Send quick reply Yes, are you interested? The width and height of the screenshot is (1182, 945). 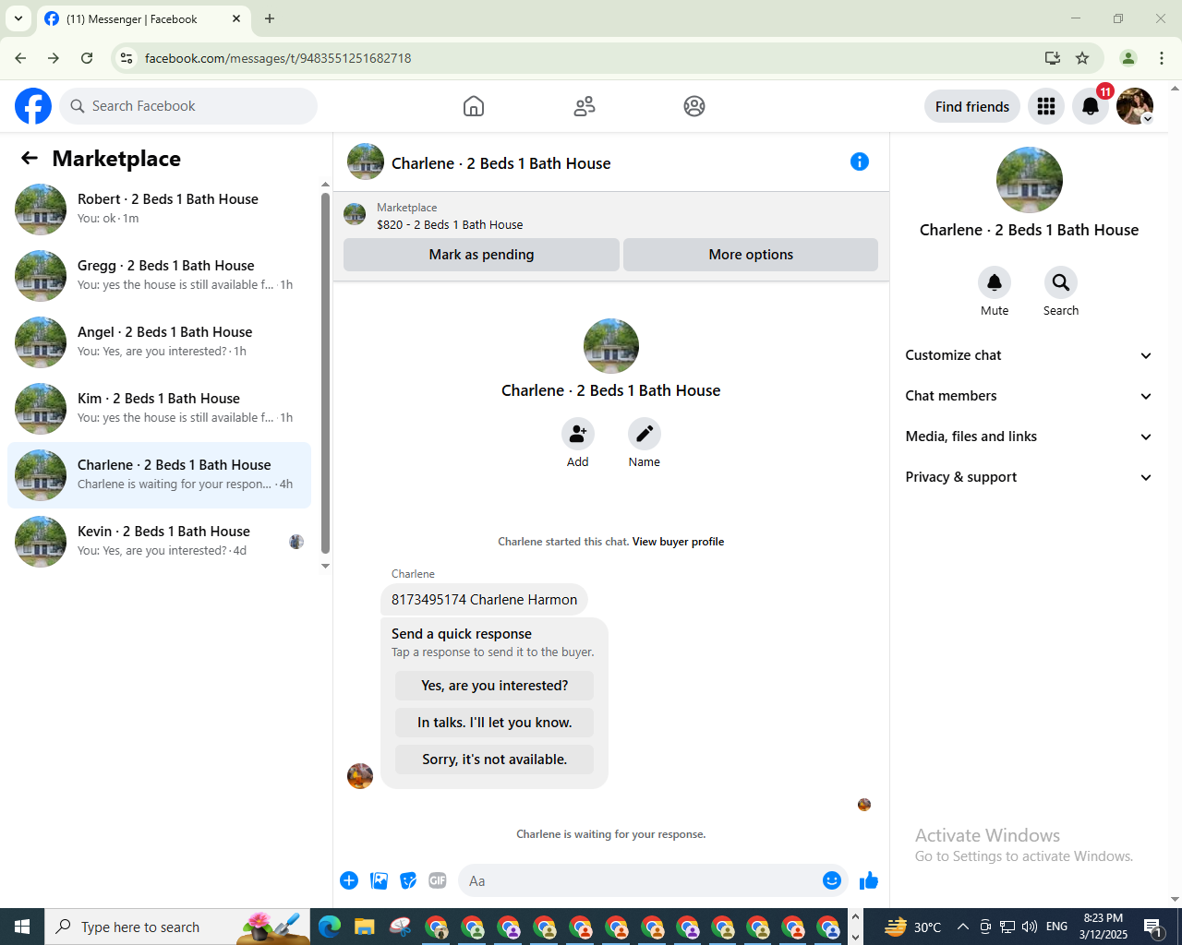tap(494, 686)
